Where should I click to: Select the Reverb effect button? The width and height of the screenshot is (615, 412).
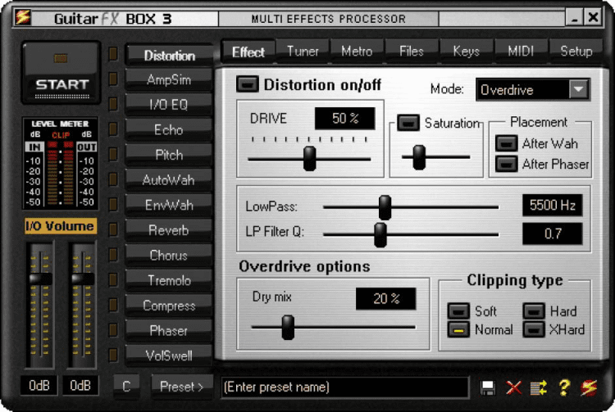[170, 230]
